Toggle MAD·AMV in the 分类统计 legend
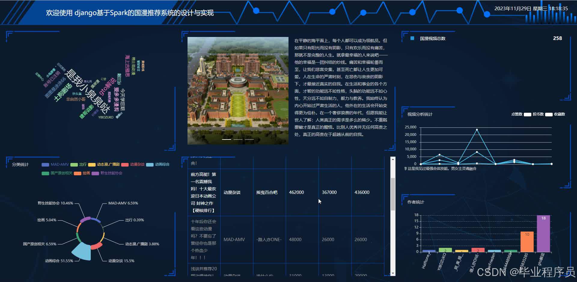 55,164
